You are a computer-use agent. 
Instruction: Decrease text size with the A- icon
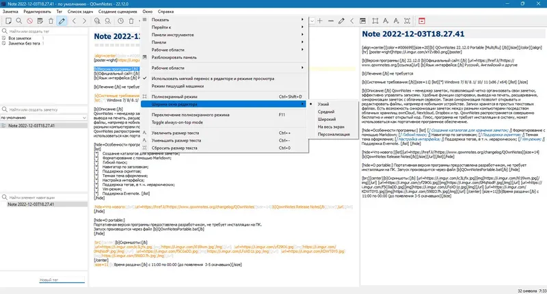pyautogui.click(x=397, y=21)
